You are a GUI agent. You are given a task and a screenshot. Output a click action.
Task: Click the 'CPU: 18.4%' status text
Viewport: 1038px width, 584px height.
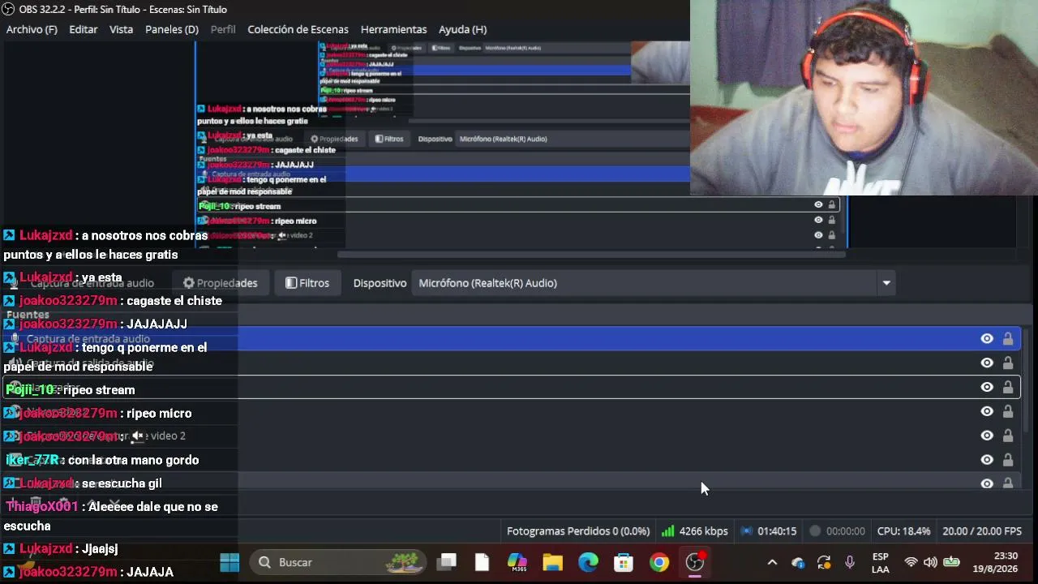903,531
